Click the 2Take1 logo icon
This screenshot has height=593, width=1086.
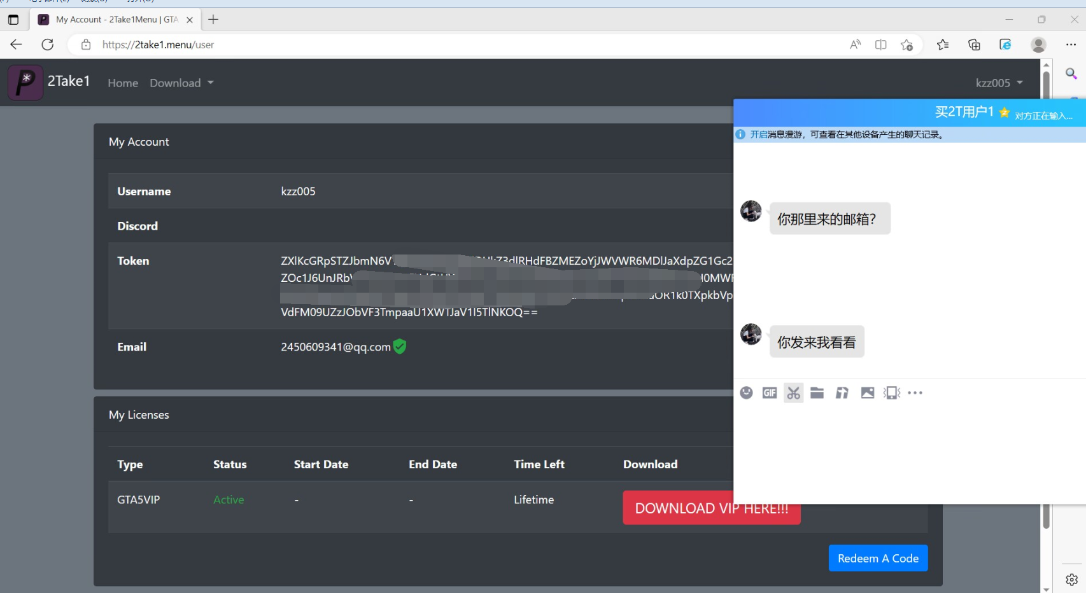25,83
